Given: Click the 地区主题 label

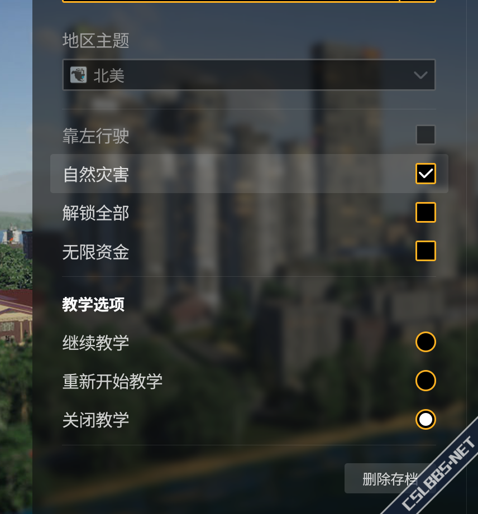Looking at the screenshot, I should 96,40.
